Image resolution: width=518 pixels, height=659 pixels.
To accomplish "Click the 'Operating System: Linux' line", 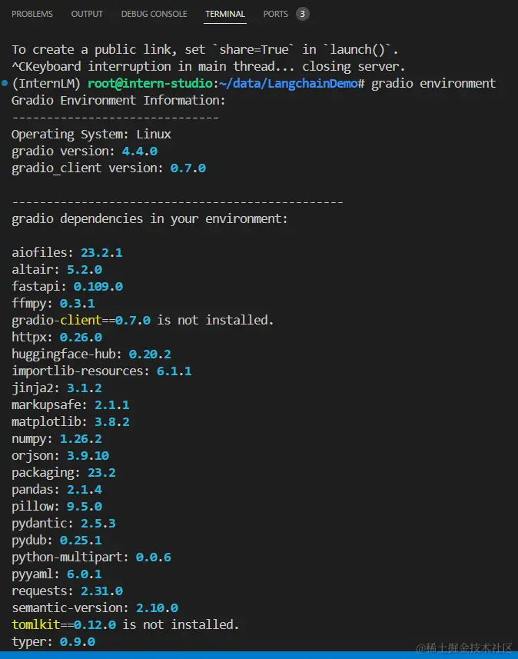I will [91, 134].
